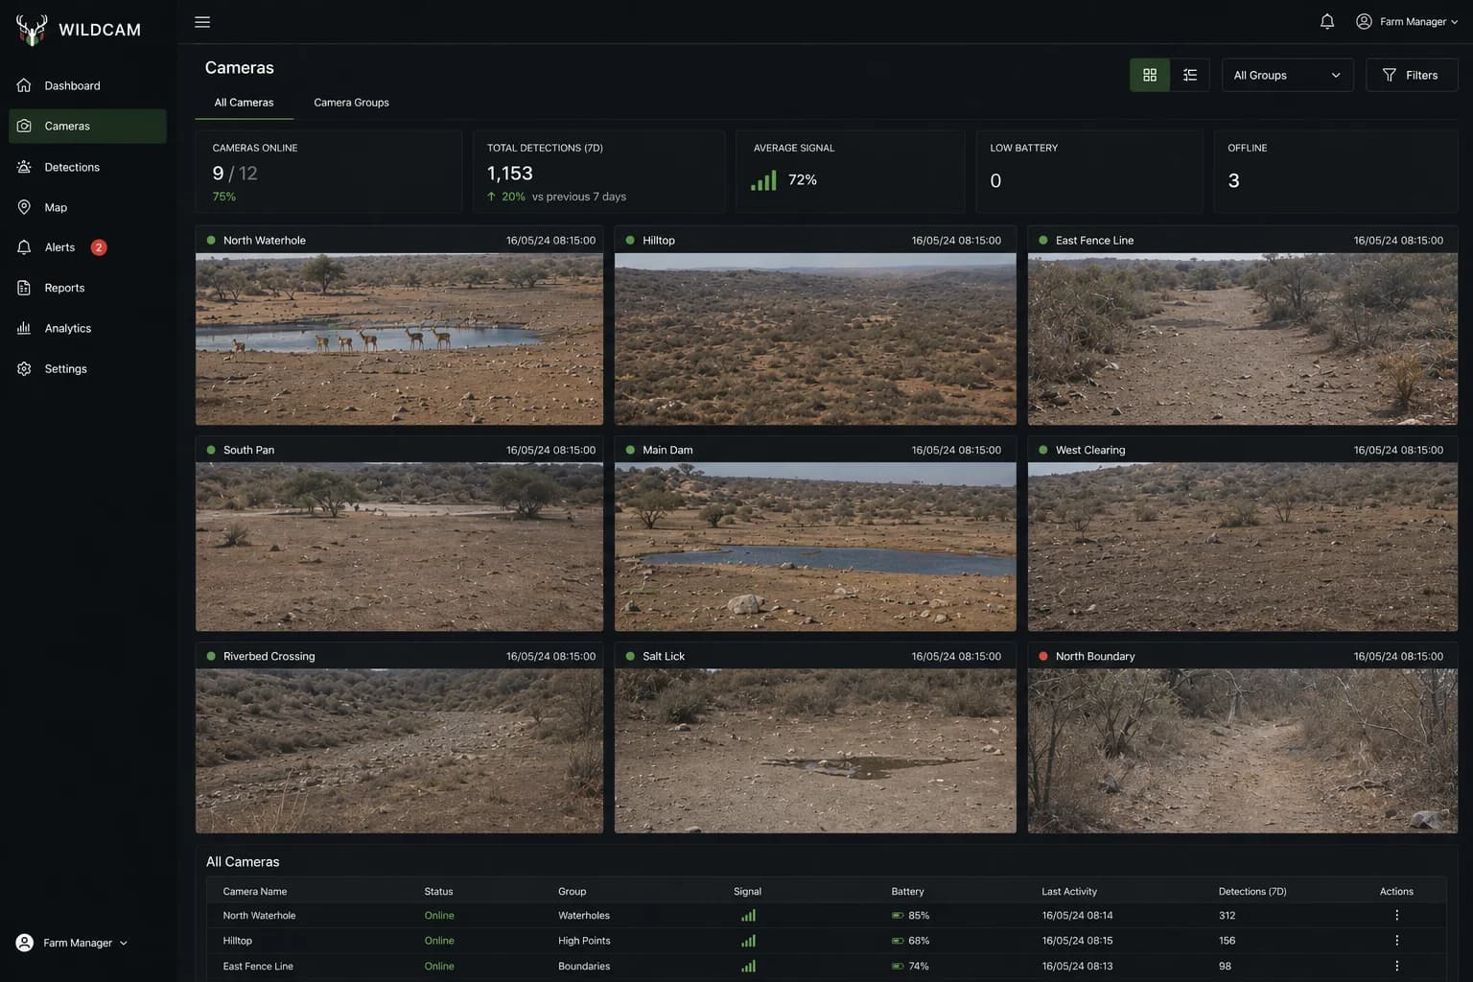The height and width of the screenshot is (982, 1473).
Task: Open the West Clearing camera image
Action: (1243, 547)
